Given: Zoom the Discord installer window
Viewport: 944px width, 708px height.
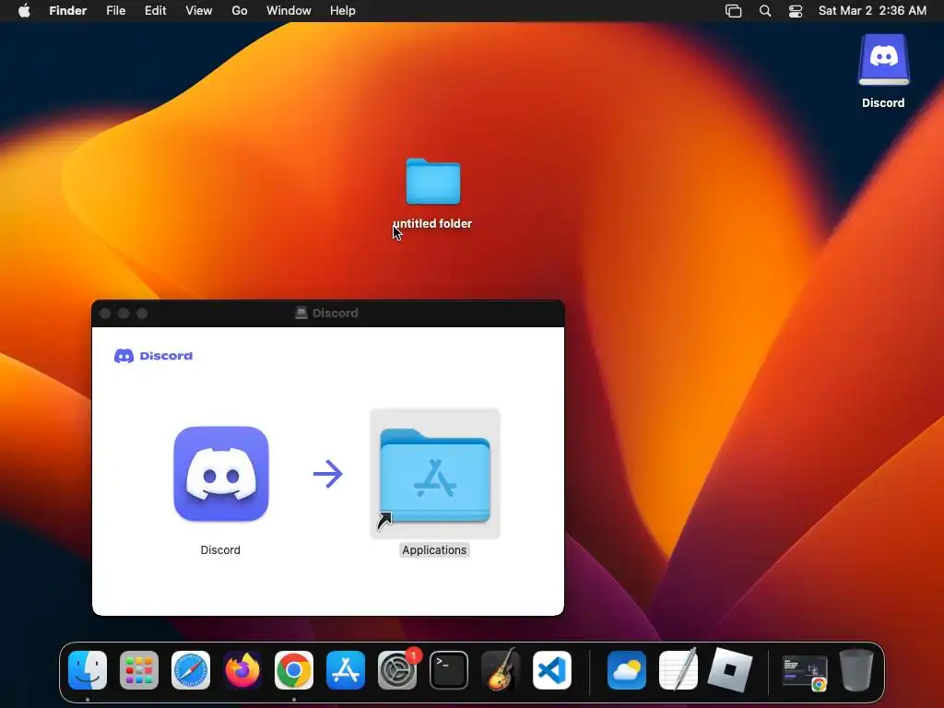Looking at the screenshot, I should coord(142,313).
